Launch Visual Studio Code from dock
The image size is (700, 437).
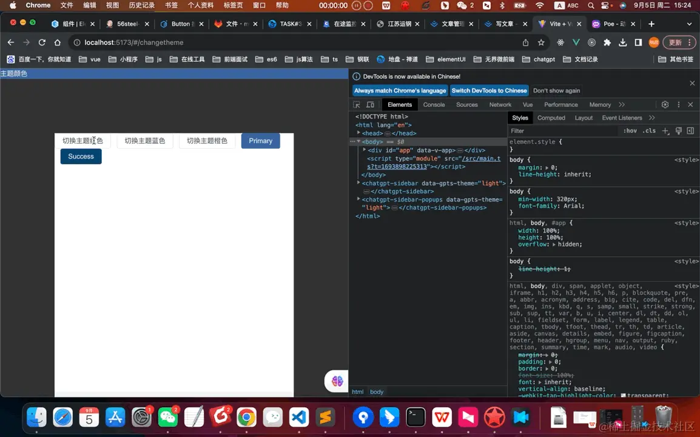tap(299, 418)
